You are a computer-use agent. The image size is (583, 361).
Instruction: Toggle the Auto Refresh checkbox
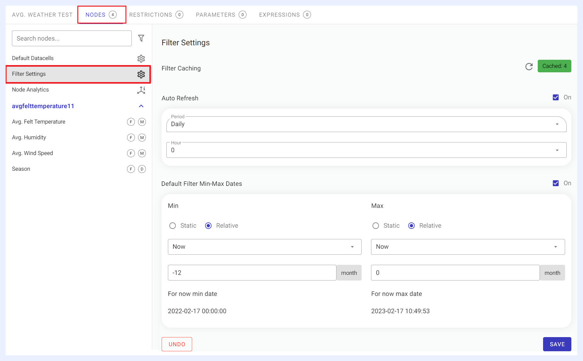pyautogui.click(x=556, y=97)
